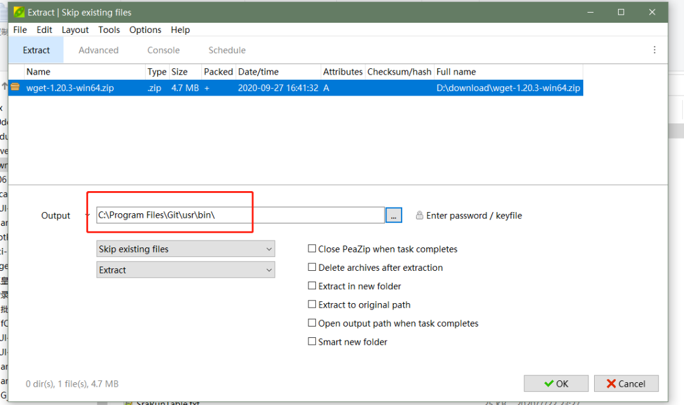Check Delete archives after extraction
The height and width of the screenshot is (405, 684).
coord(312,268)
